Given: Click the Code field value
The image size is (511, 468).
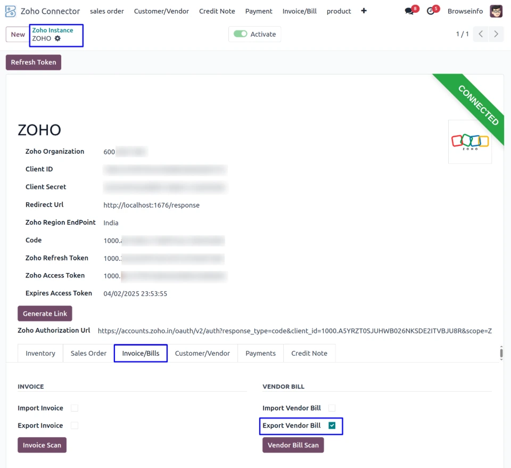Looking at the screenshot, I should [x=165, y=241].
